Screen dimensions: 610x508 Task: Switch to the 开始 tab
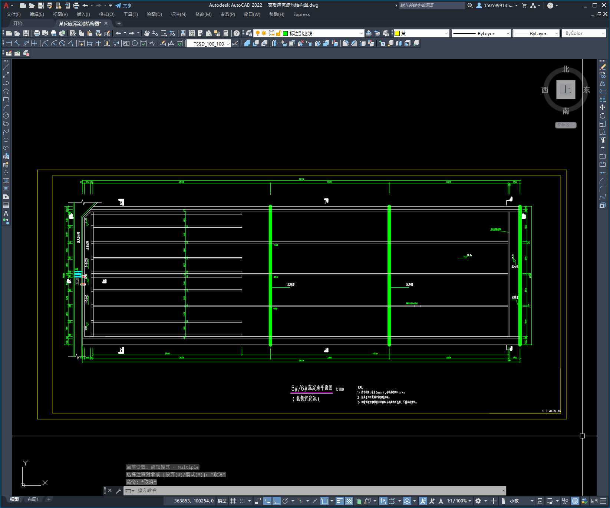[x=18, y=23]
